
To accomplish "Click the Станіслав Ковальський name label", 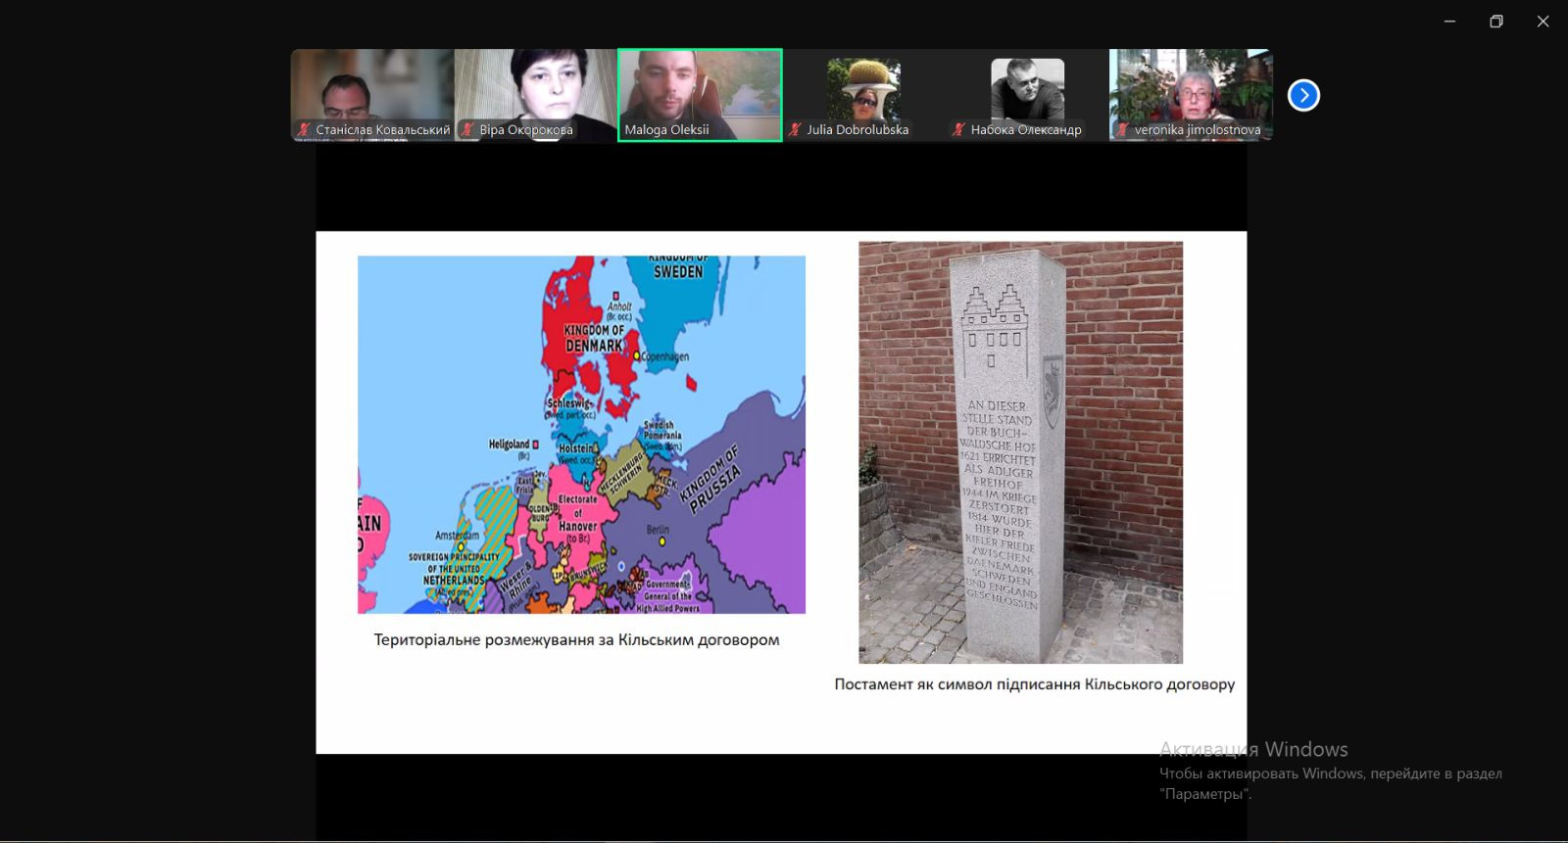I will (383, 129).
